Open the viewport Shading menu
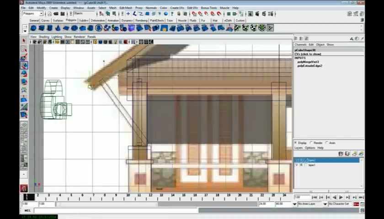 [x=44, y=37]
